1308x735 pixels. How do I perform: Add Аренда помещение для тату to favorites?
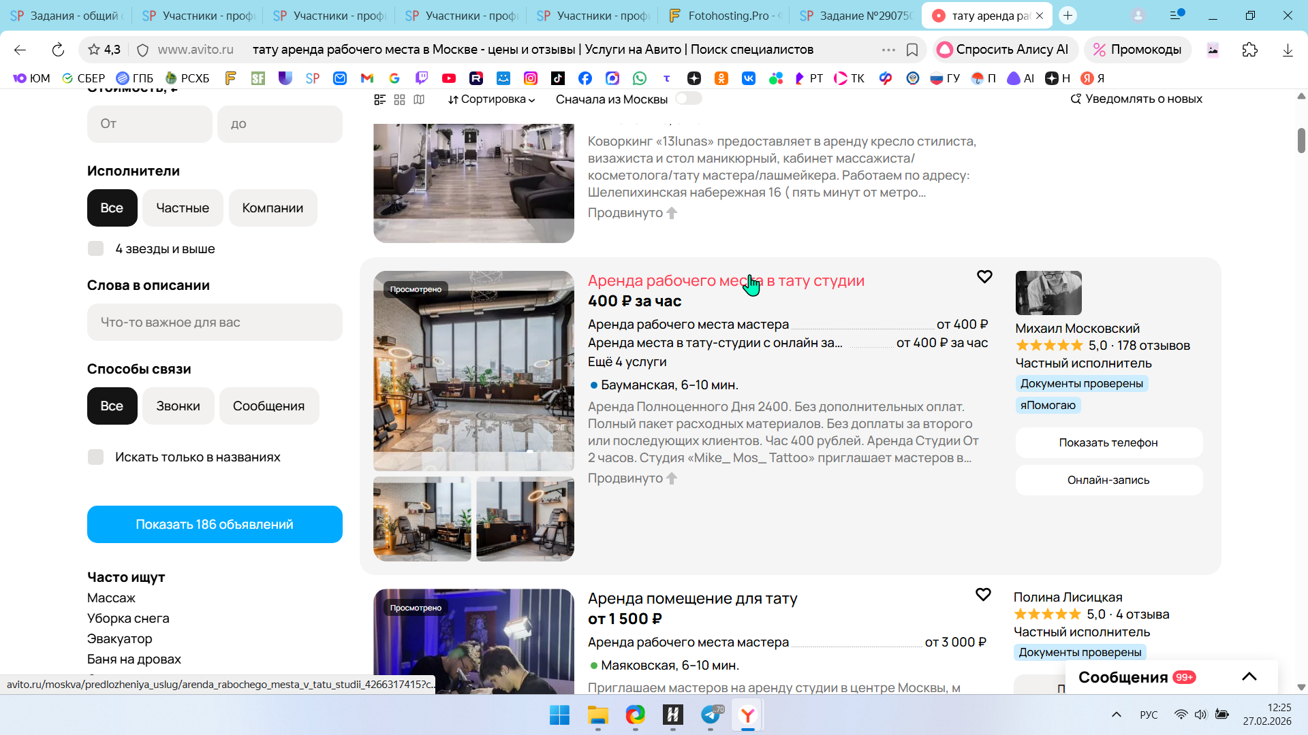coord(983,595)
